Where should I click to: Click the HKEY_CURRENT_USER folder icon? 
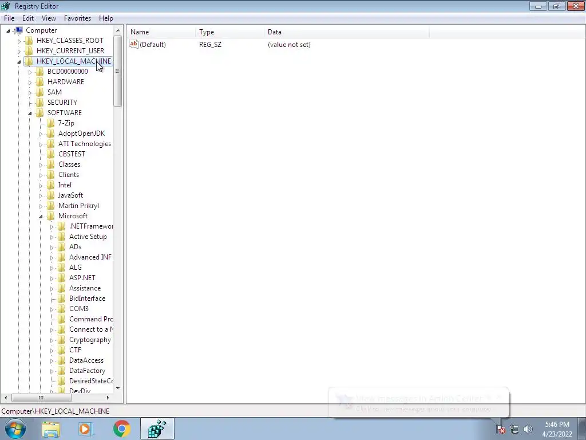coord(29,51)
